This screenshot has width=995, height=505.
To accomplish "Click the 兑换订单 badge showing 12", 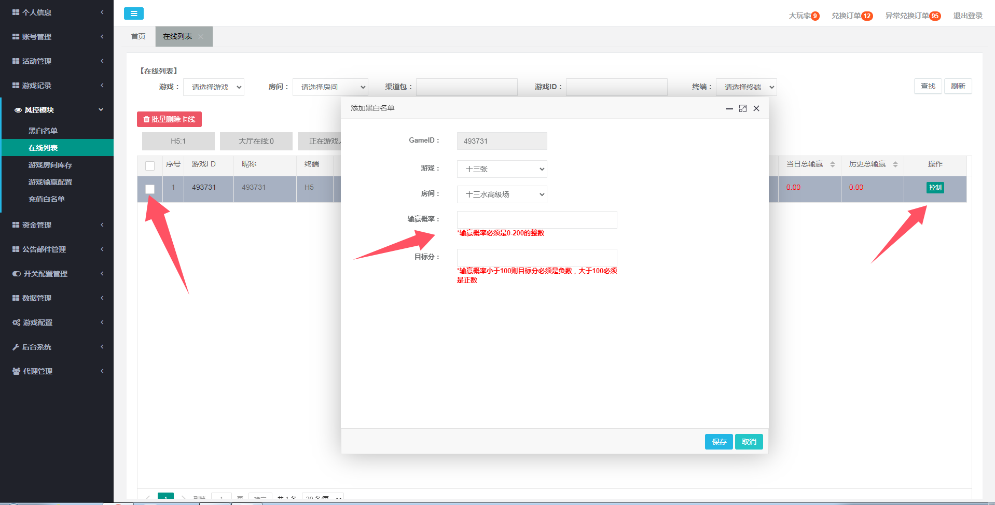I will tap(866, 16).
